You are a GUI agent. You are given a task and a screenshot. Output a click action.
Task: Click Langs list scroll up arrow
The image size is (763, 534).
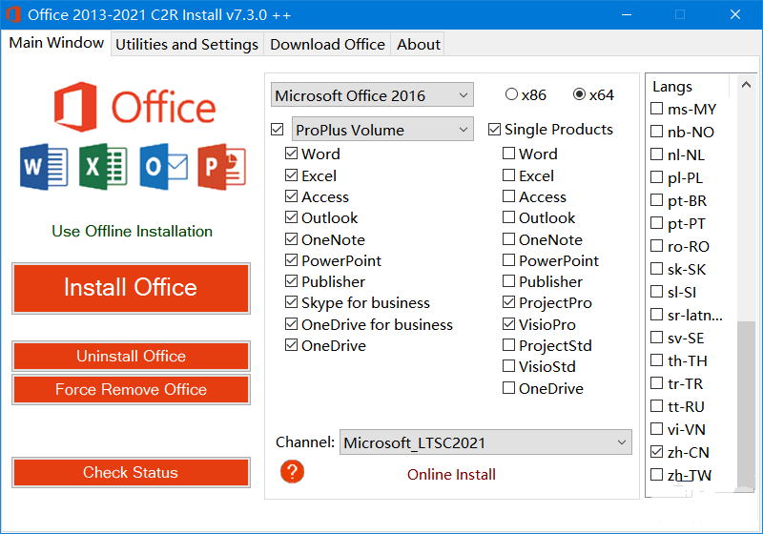(x=746, y=85)
